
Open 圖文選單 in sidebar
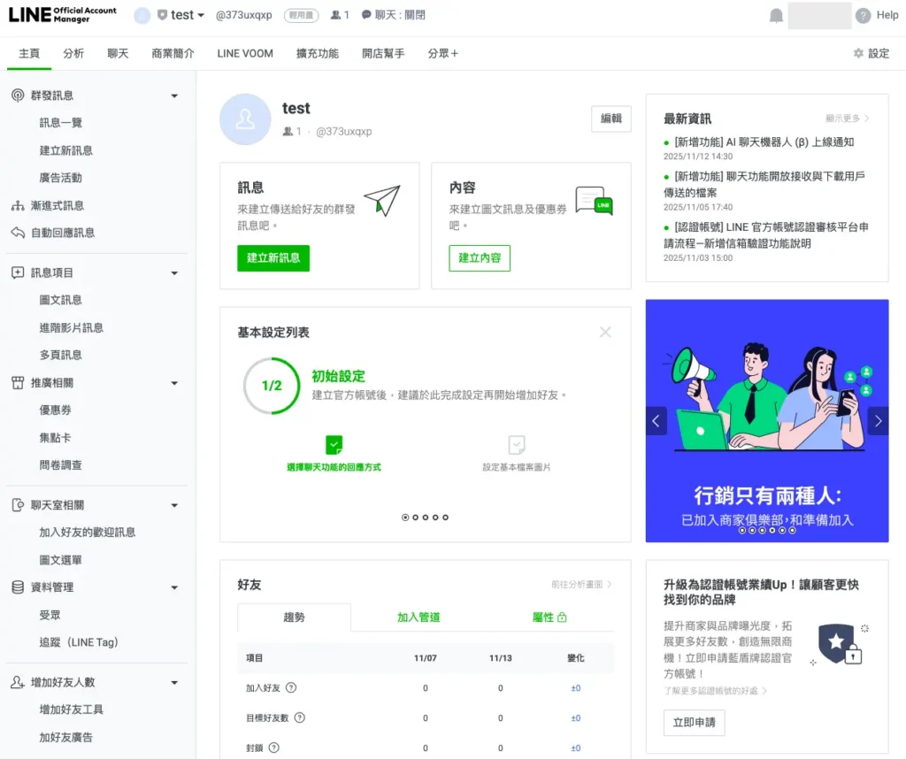pyautogui.click(x=61, y=560)
